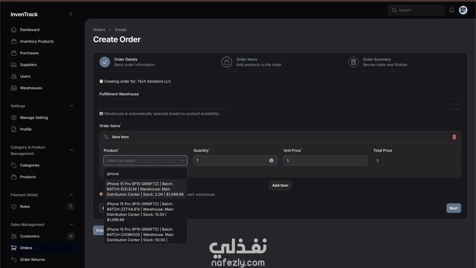Select the iPhone 15 Pro batch BATCH-ZZTXAJF8 option
The width and height of the screenshot is (476, 268).
pos(145,212)
